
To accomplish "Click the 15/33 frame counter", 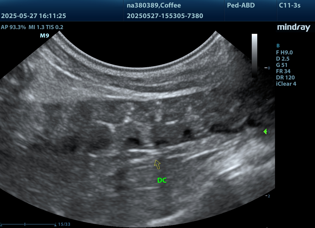I will [64, 224].
